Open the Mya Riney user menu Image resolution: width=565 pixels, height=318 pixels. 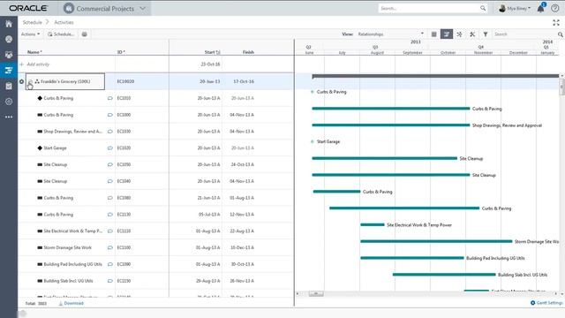tap(515, 8)
